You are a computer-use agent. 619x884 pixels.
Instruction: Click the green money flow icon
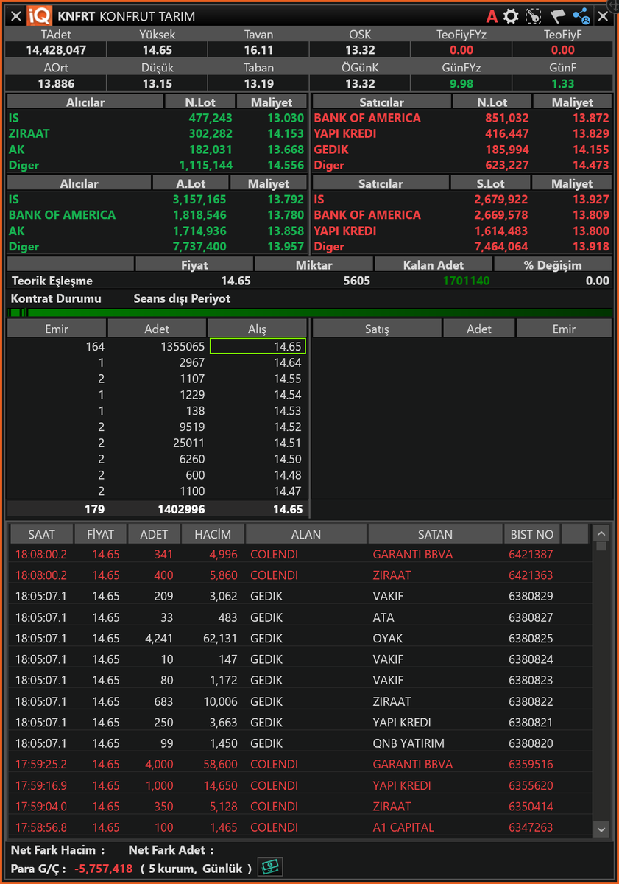coord(270,868)
